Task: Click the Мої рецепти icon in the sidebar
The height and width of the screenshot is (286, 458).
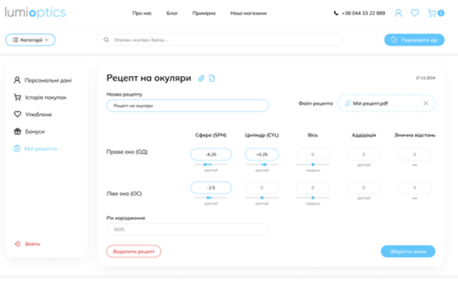Action: [x=17, y=149]
